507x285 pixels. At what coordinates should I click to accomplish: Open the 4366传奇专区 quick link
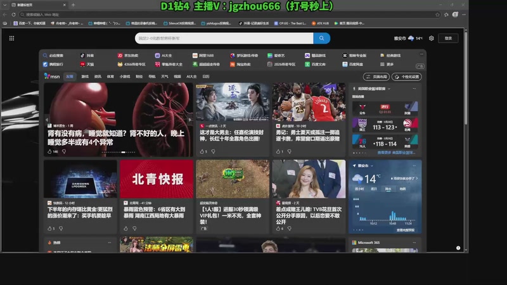tap(131, 65)
